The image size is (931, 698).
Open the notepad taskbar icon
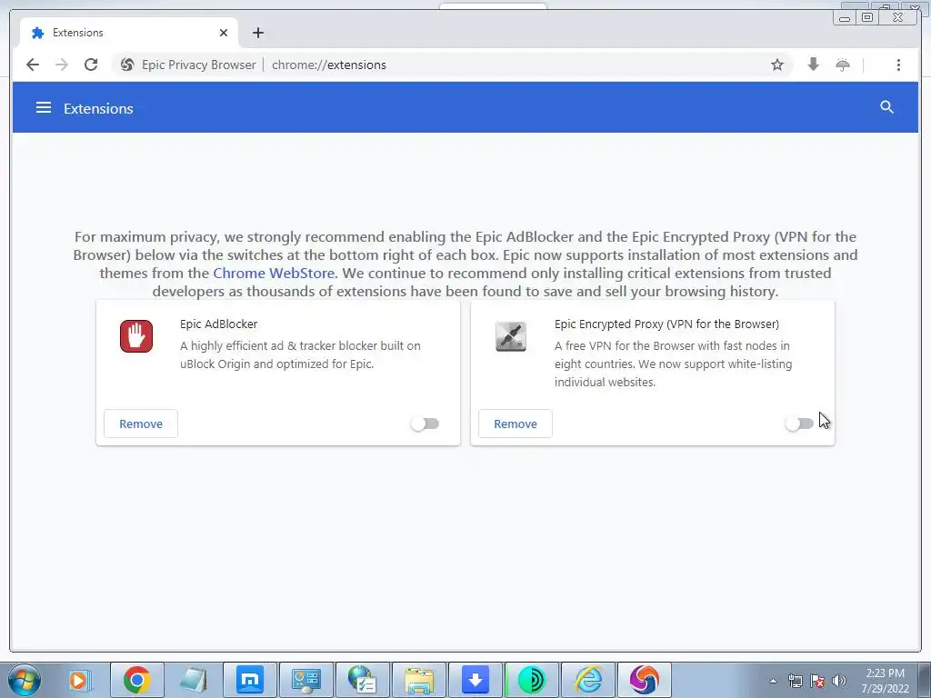click(x=194, y=680)
